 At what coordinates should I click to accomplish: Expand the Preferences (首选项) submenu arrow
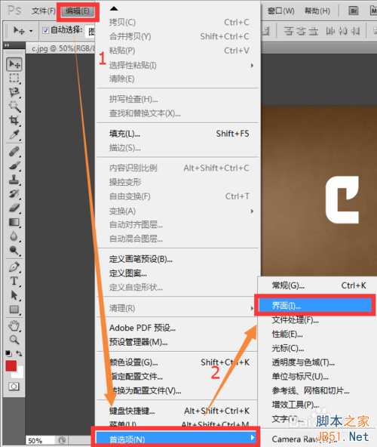coord(253,438)
